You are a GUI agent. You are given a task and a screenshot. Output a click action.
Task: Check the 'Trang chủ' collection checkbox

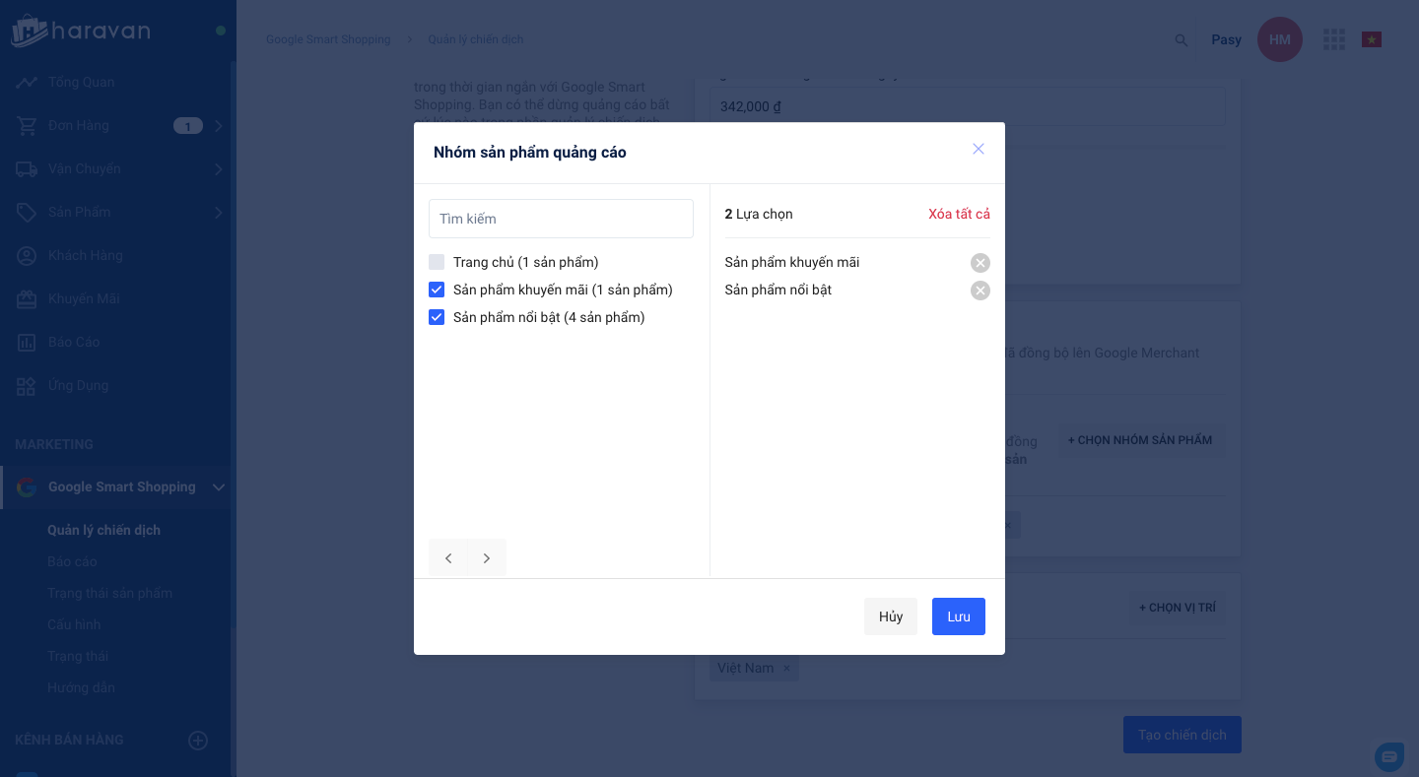437,262
